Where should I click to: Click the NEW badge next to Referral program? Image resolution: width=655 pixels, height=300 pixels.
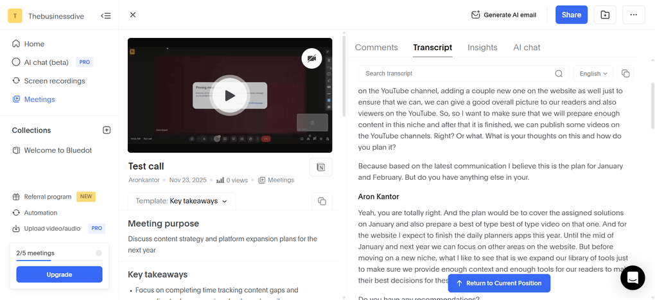(86, 197)
